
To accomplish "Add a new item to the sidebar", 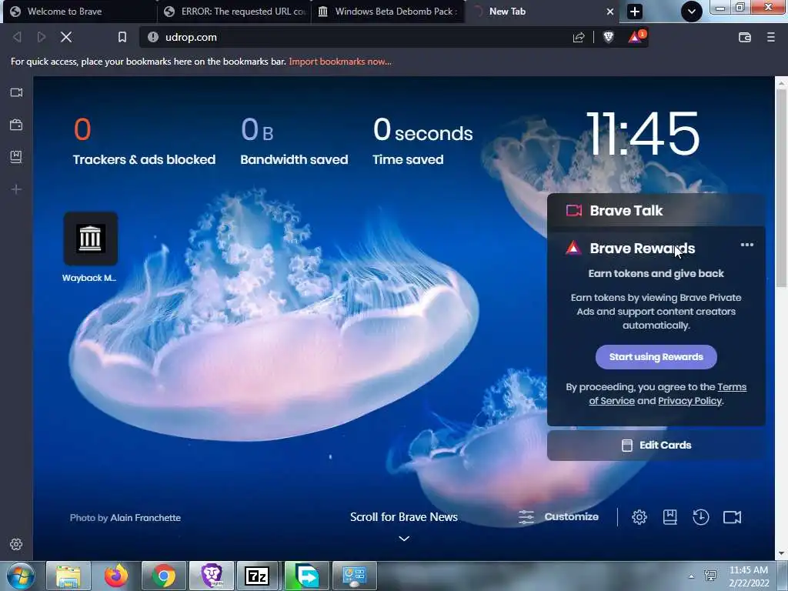I will (x=16, y=189).
